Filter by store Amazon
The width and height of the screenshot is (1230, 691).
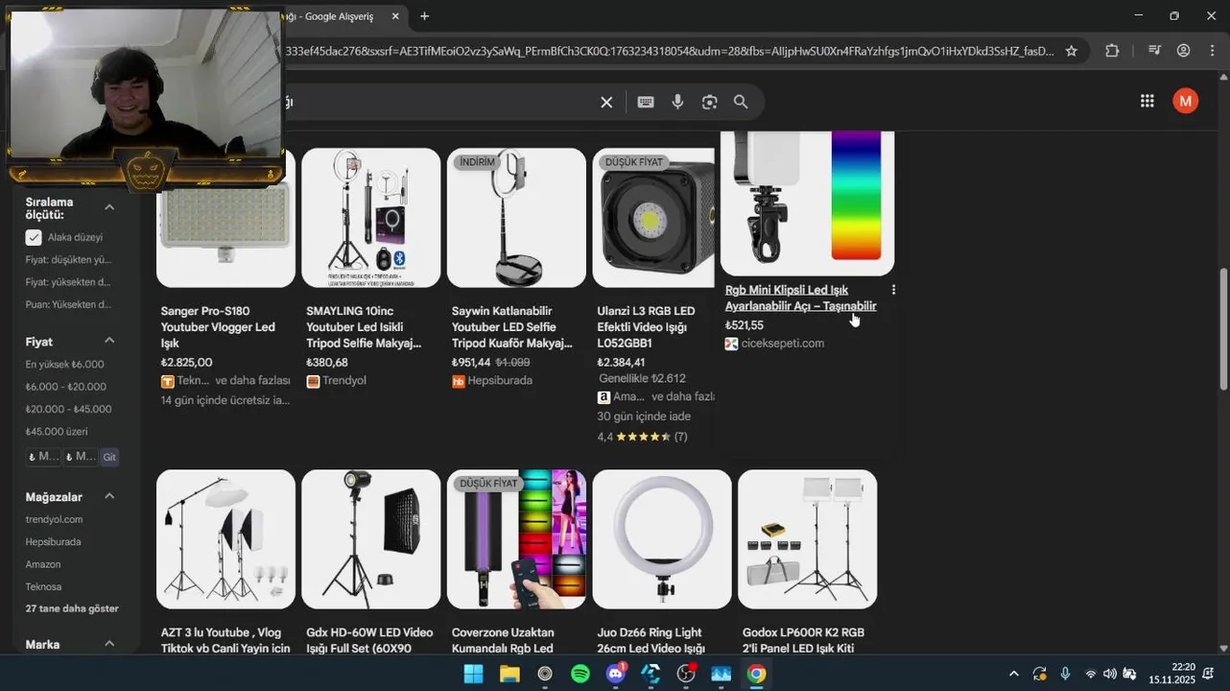43,564
